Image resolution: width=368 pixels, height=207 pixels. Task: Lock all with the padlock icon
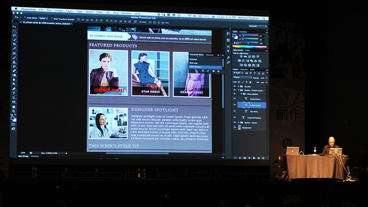(250, 82)
